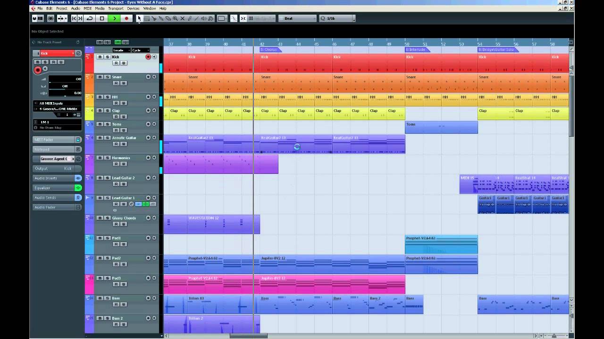Screen dimensions: 604x339
Task: Start recording with the transport Record button
Action: point(126,18)
